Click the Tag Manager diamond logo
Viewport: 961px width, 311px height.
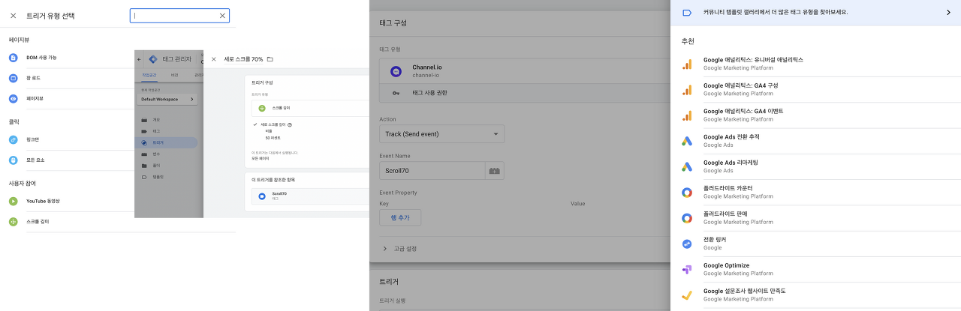coord(153,59)
